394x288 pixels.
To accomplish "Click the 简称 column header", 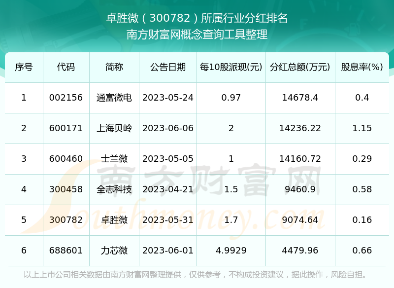I will (114, 67).
